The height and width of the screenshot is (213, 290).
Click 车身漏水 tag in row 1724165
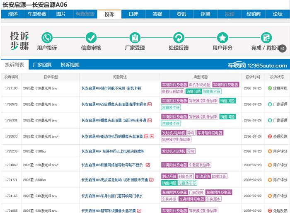point(213,199)
